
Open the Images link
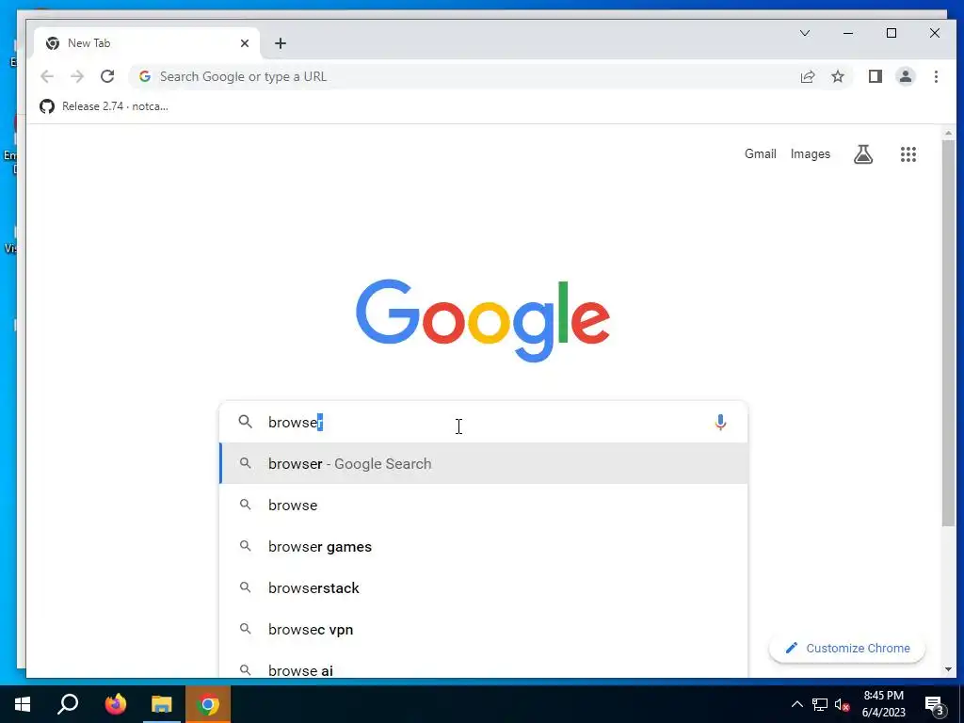811,153
